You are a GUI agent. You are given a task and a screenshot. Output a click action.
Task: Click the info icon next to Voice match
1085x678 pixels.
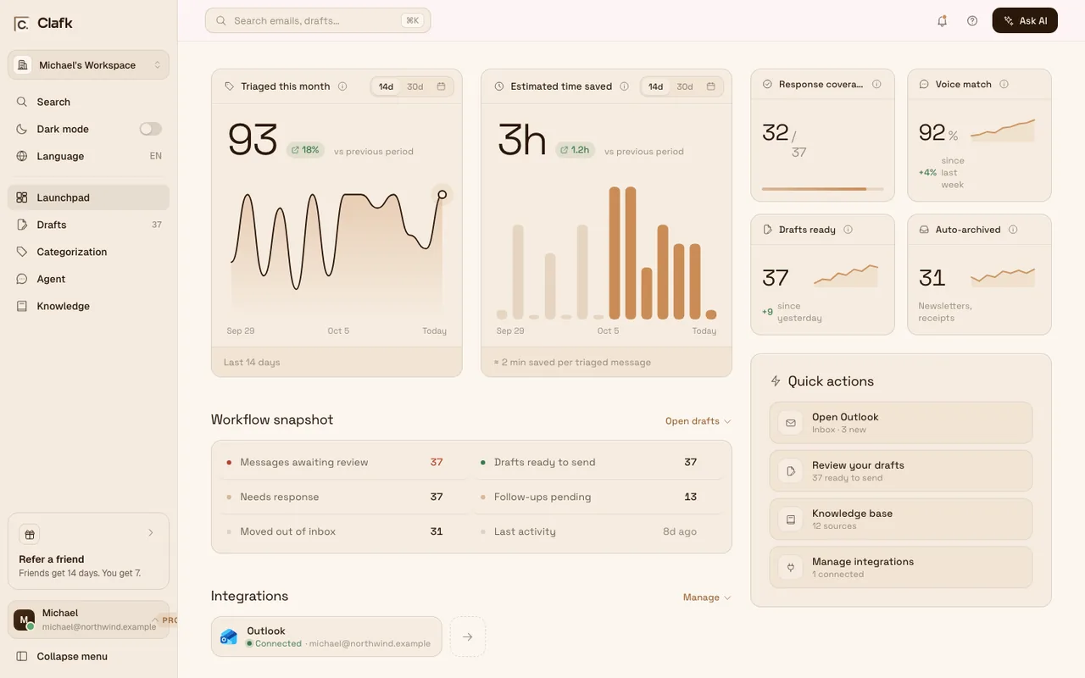click(1004, 84)
